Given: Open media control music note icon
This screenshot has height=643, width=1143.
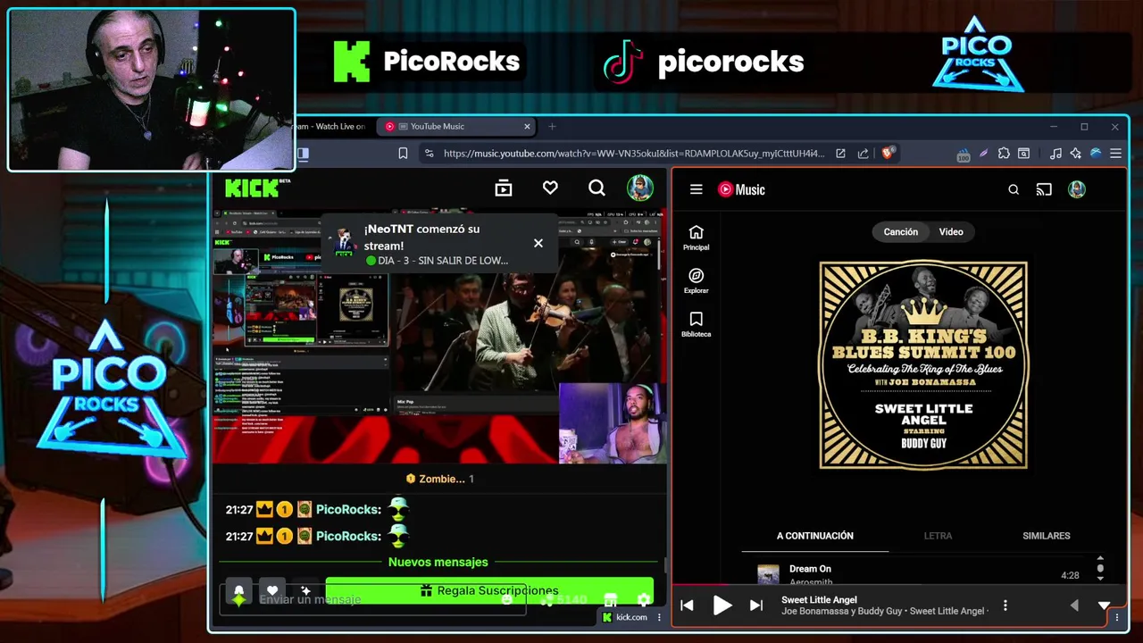Looking at the screenshot, I should point(1055,154).
